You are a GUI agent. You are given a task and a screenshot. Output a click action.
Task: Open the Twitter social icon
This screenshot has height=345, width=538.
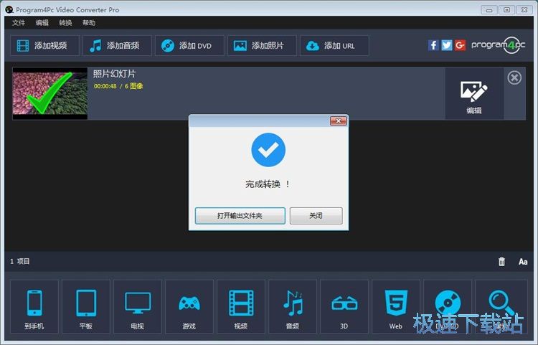point(447,45)
